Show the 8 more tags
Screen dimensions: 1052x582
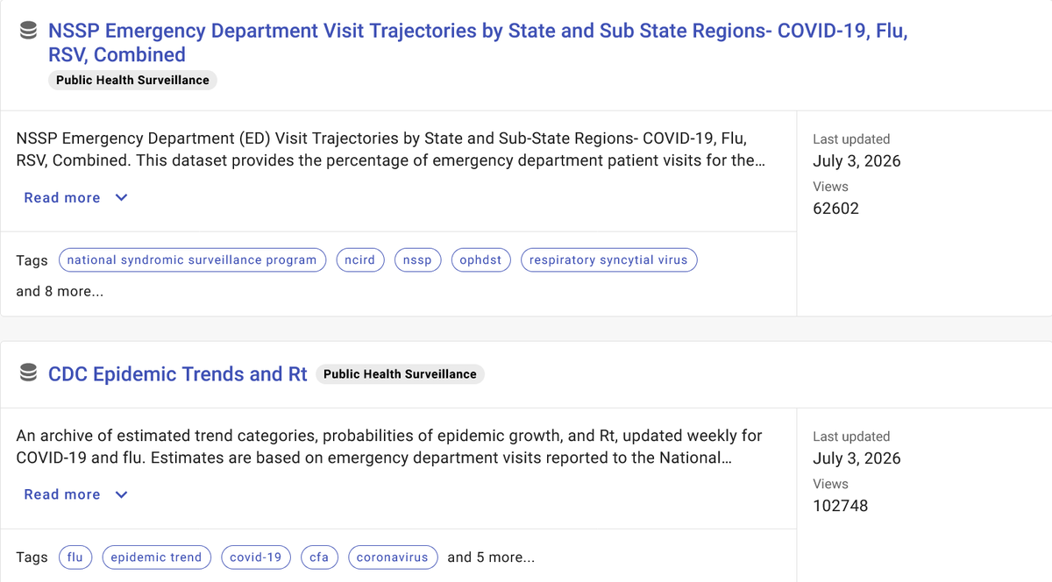pyautogui.click(x=60, y=291)
